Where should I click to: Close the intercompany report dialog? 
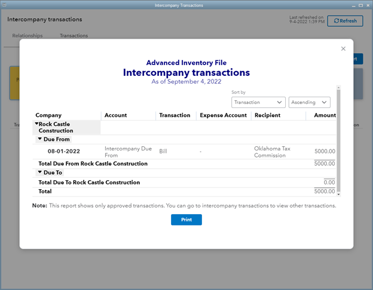343,49
